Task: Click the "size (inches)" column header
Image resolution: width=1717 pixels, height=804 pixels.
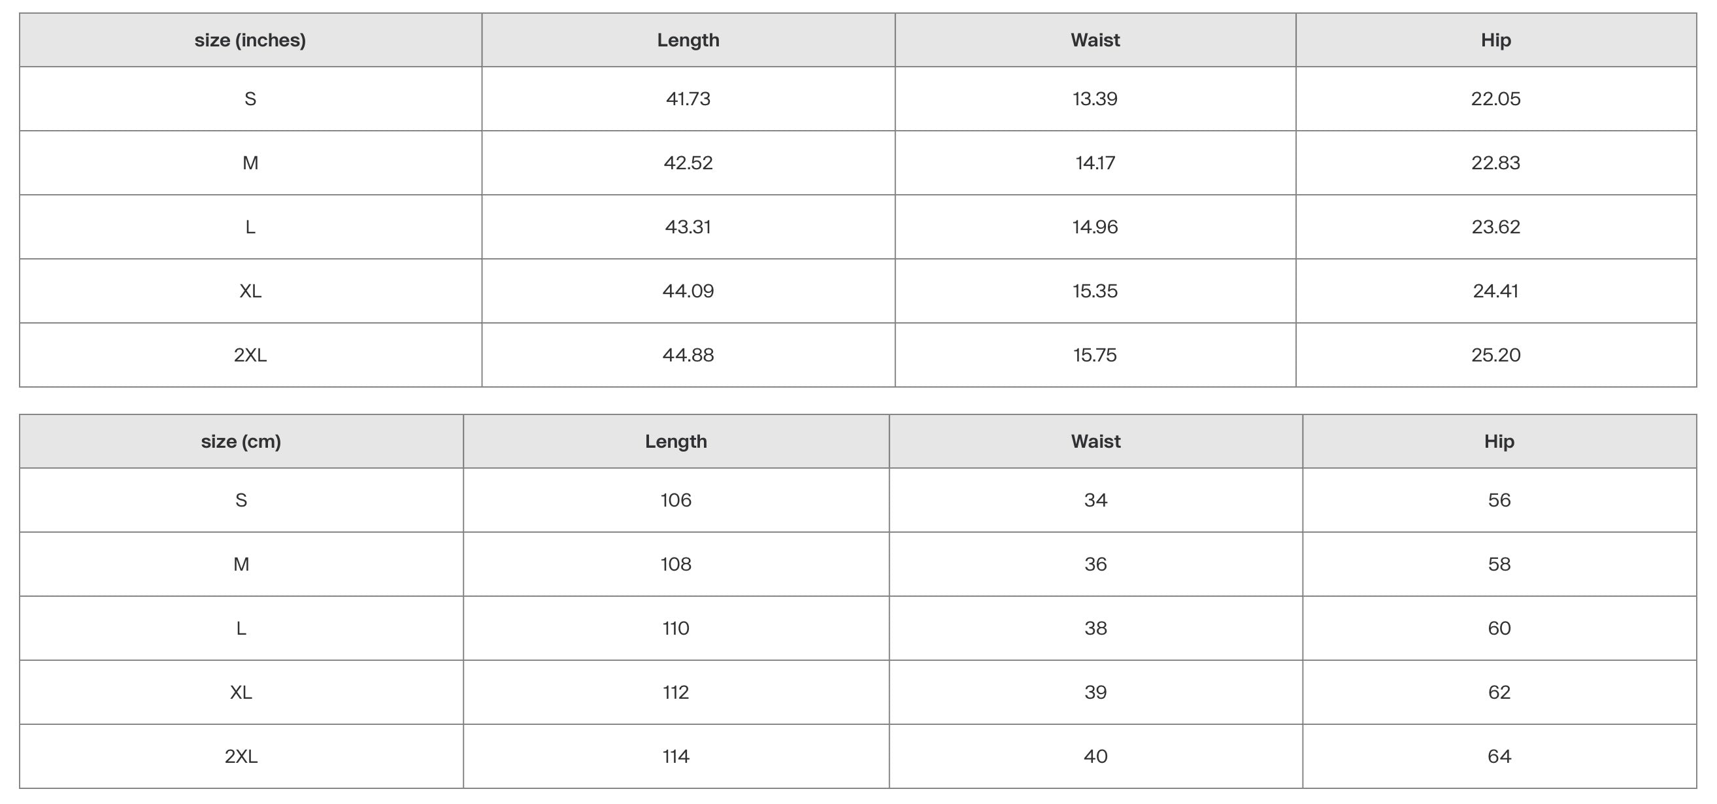Action: click(250, 40)
